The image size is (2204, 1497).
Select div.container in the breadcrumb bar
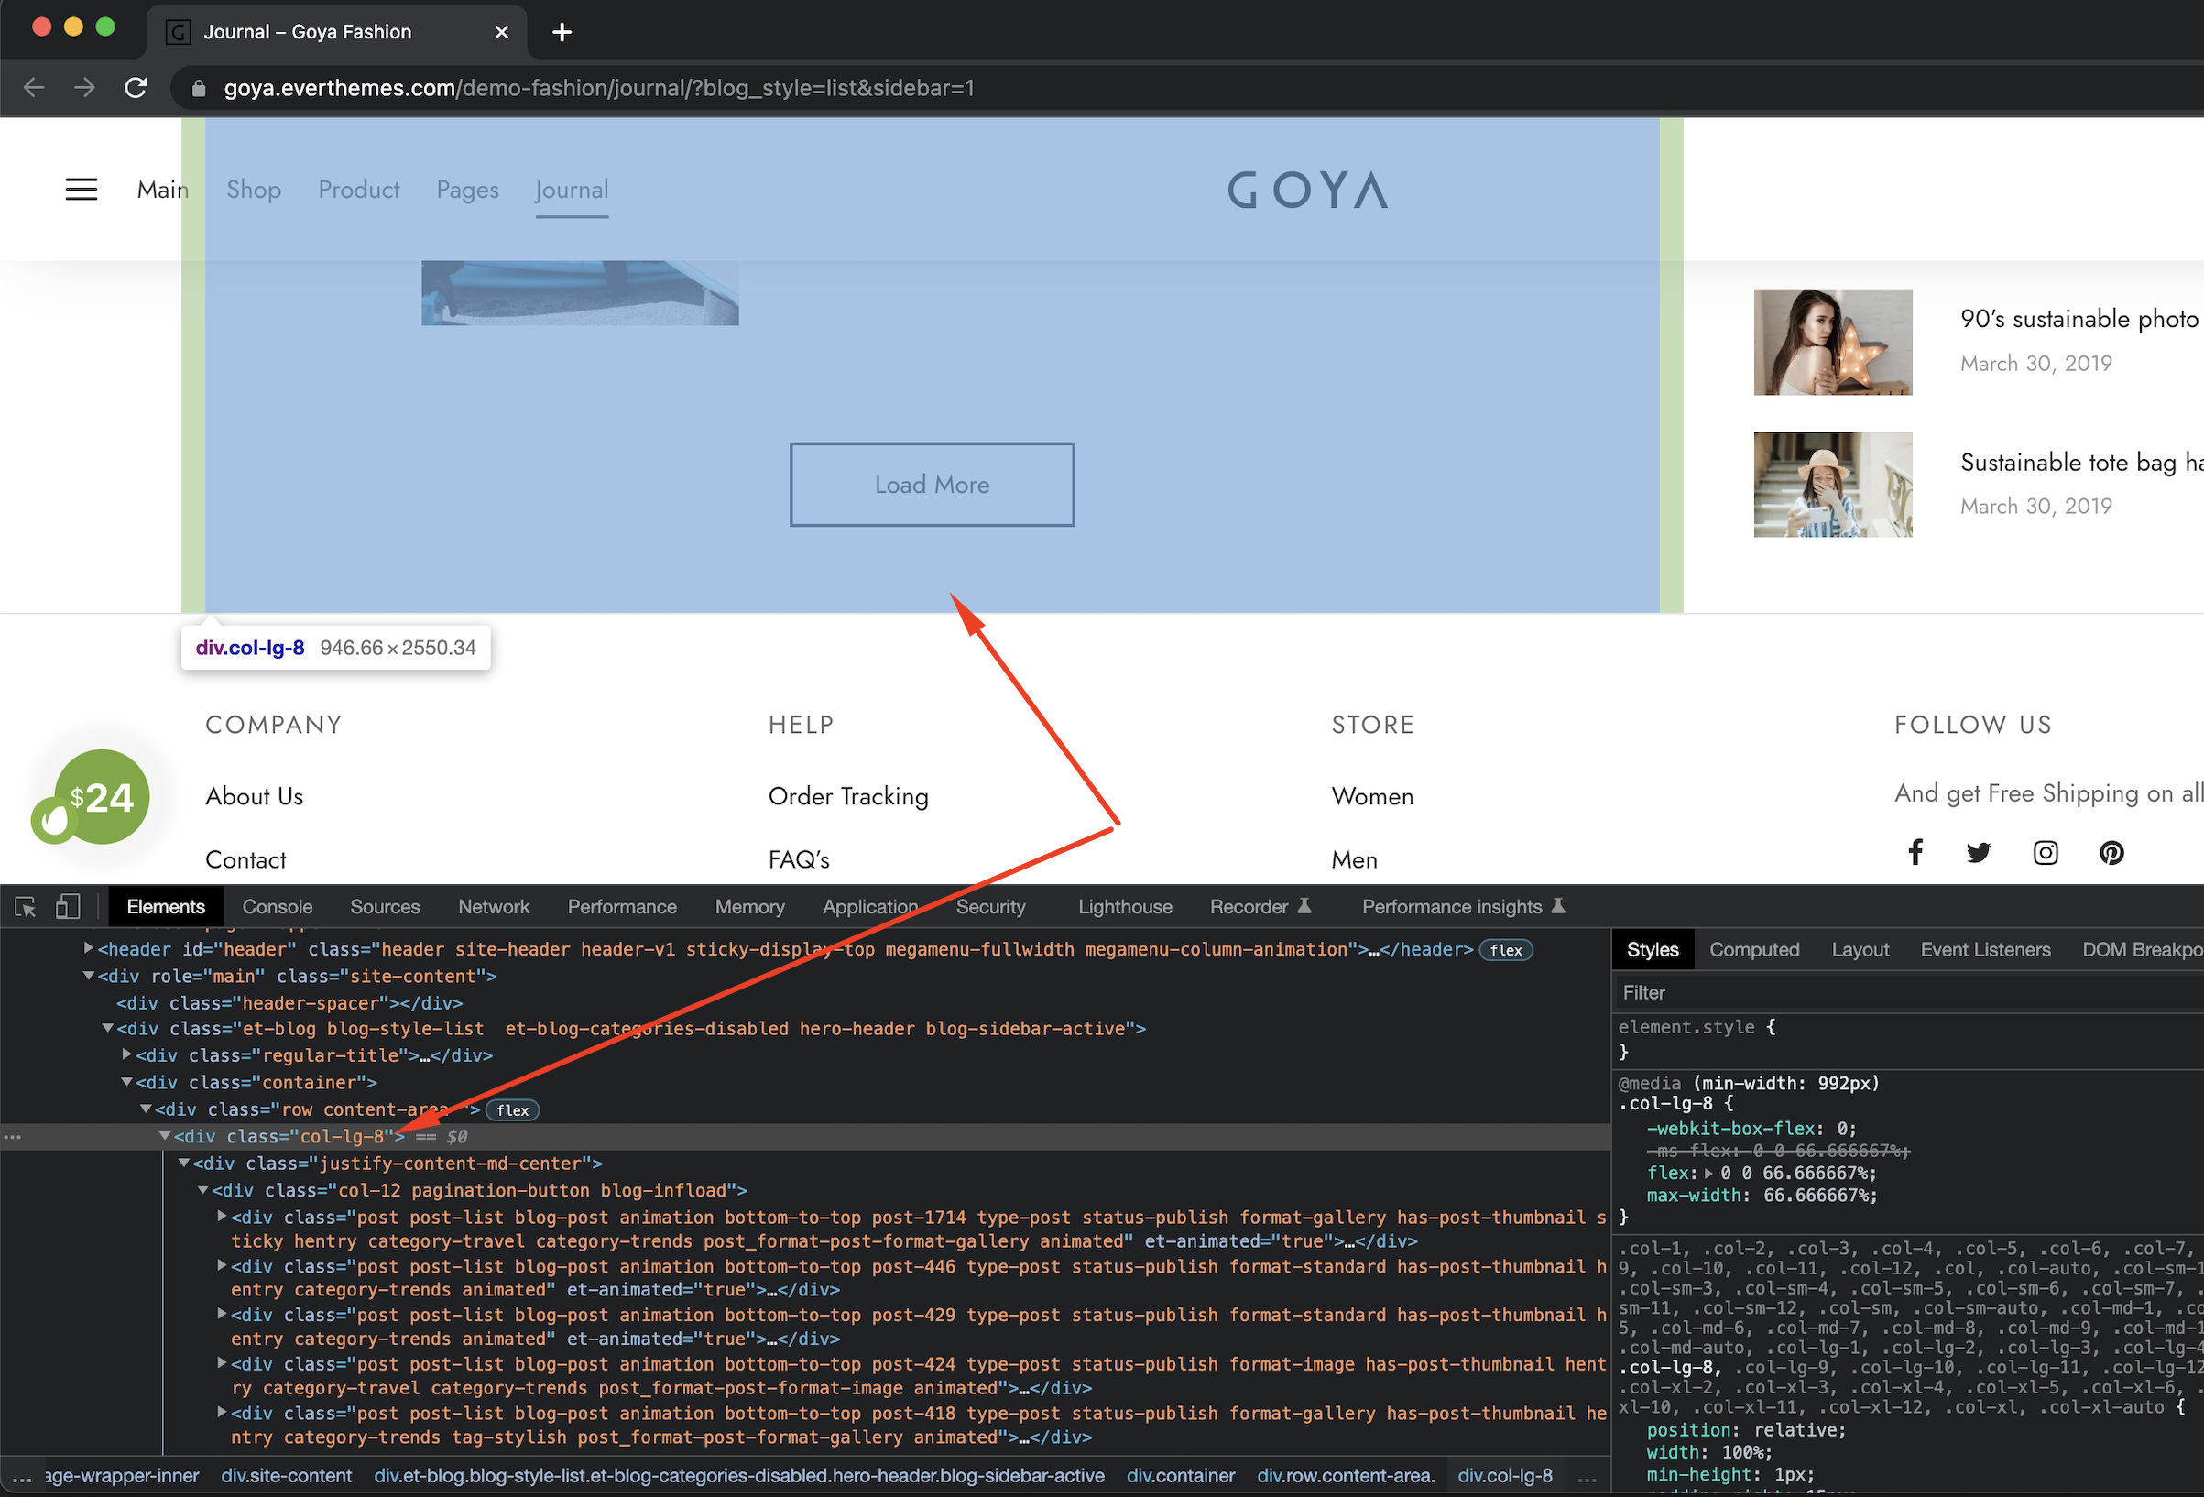tap(1181, 1476)
